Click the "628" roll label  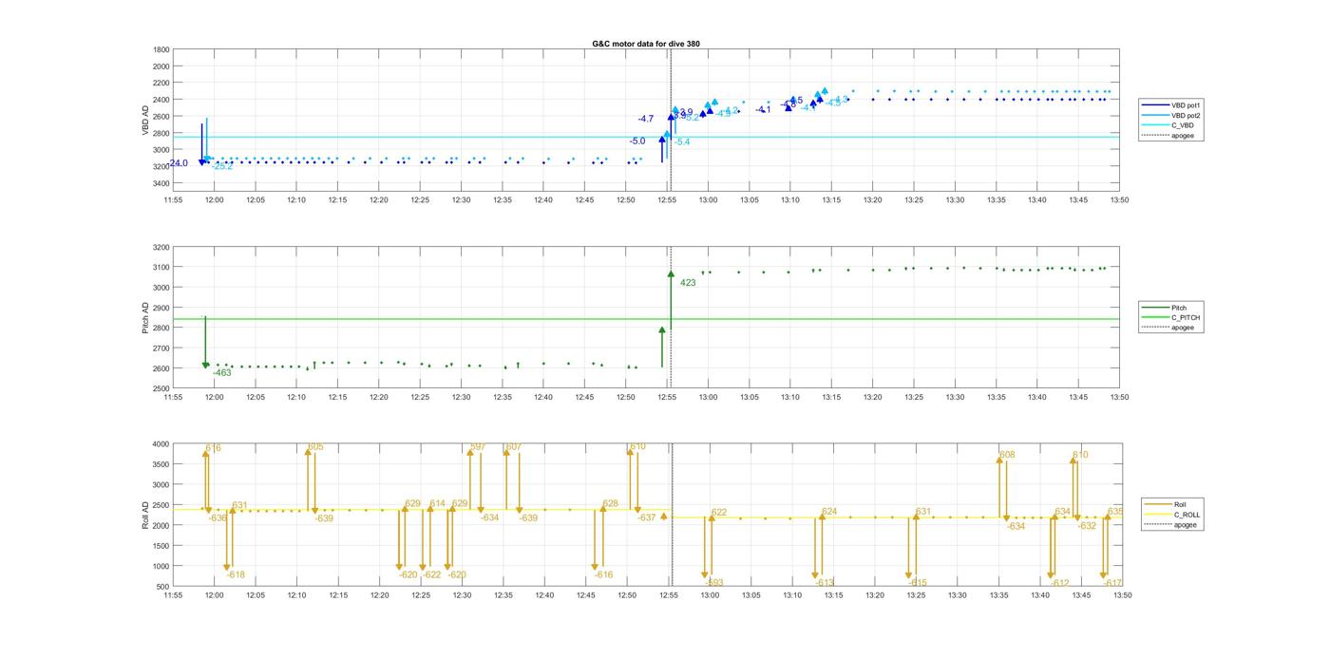click(610, 504)
